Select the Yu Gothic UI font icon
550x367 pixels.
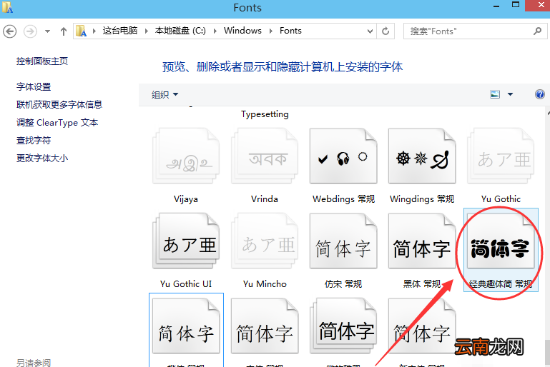tap(186, 241)
